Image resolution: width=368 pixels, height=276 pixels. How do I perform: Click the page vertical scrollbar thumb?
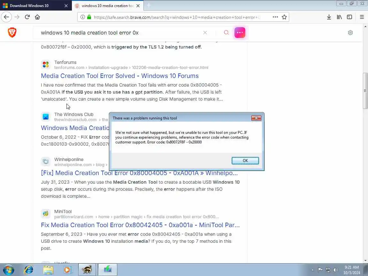[x=365, y=91]
